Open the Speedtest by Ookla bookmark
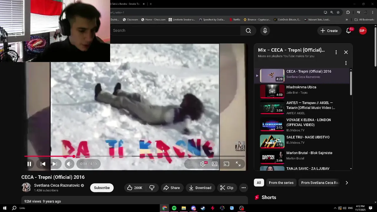Screen dimensions: 377x212 click(212, 20)
